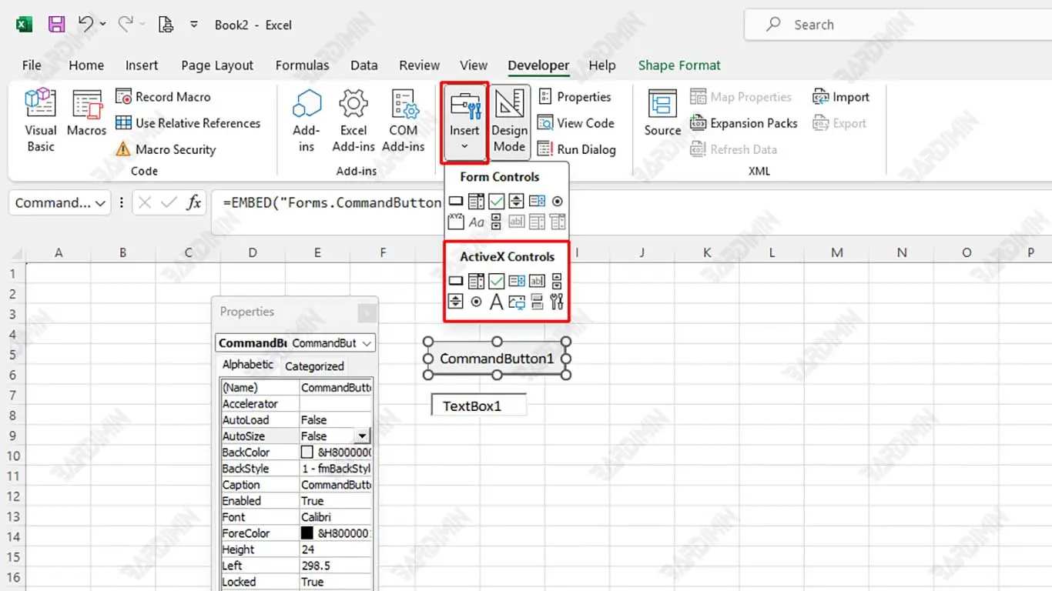Click inside the TextBox1 control
The image size is (1052, 591).
[479, 406]
